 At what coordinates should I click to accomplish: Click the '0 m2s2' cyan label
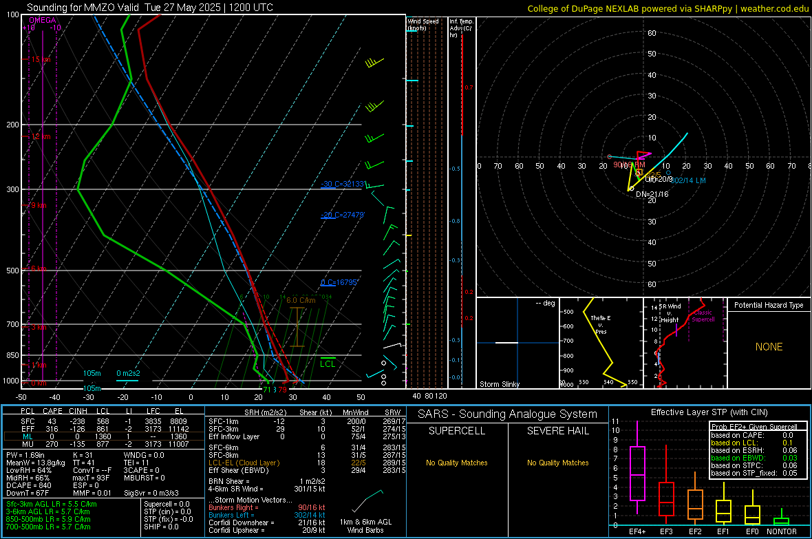coord(128,373)
